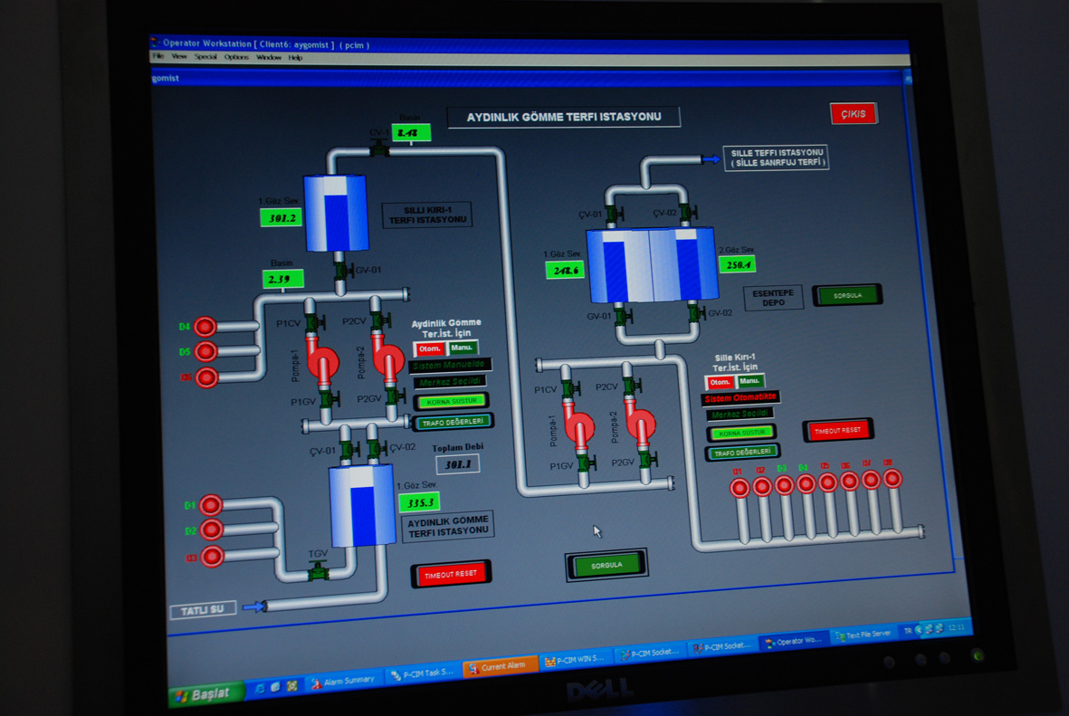Image resolution: width=1069 pixels, height=716 pixels.
Task: Open the Window menu
Action: pos(269,57)
